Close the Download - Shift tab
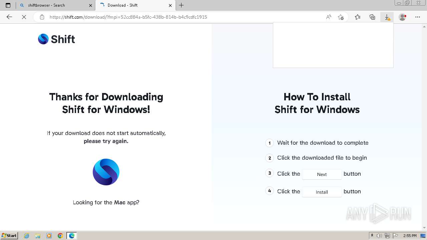Image resolution: width=427 pixels, height=240 pixels. (x=170, y=5)
